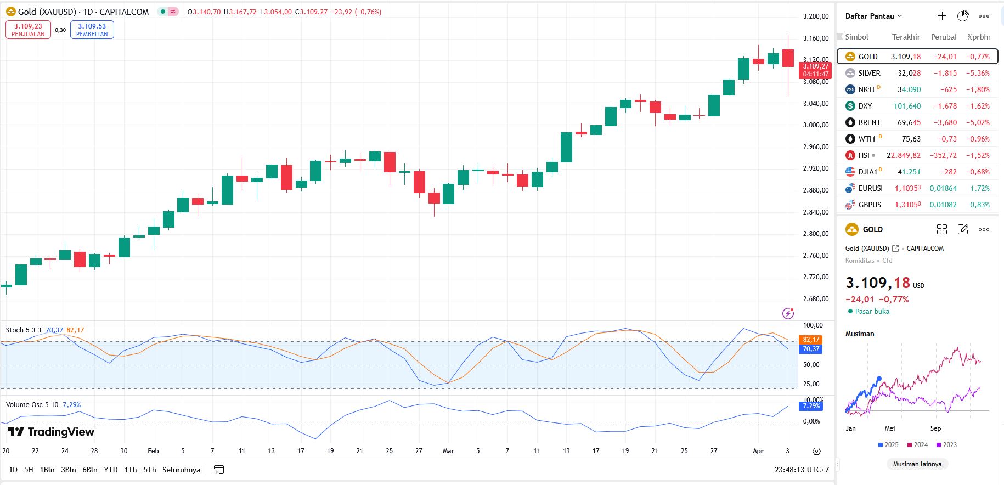Toggle the 2024 seasonal series legend
Image resolution: width=1004 pixels, height=485 pixels.
pyautogui.click(x=917, y=445)
